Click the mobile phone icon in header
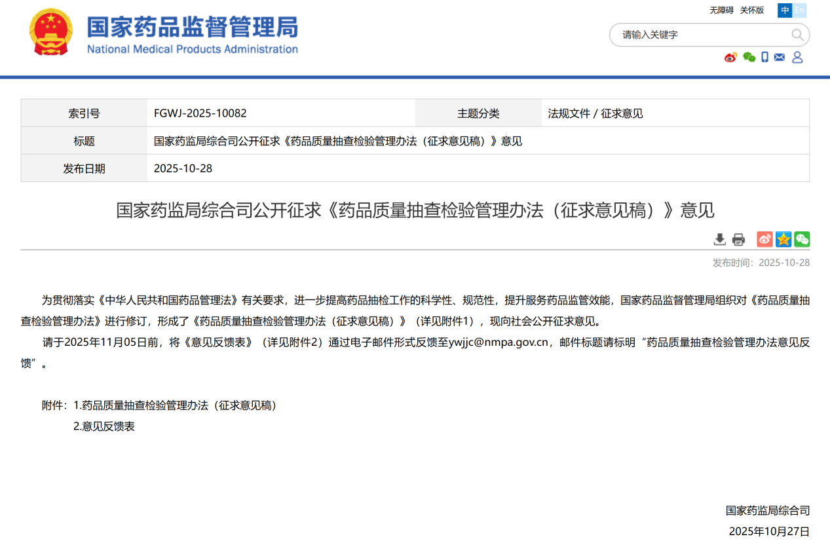Viewport: 830px width, 543px height. [764, 58]
